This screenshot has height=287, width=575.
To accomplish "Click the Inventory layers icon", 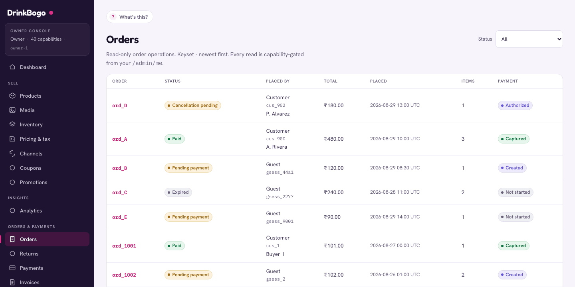I will pos(12,124).
